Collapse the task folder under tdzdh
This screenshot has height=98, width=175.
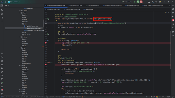[21, 24]
